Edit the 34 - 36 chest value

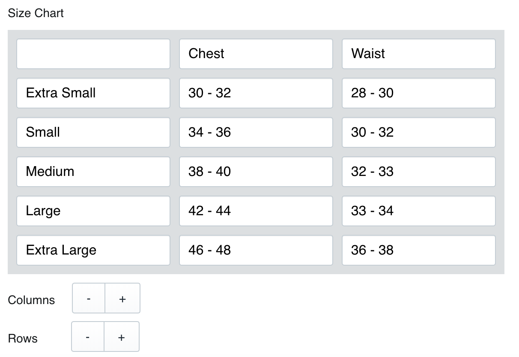tap(256, 132)
